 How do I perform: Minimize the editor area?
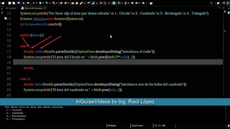point(219,8)
